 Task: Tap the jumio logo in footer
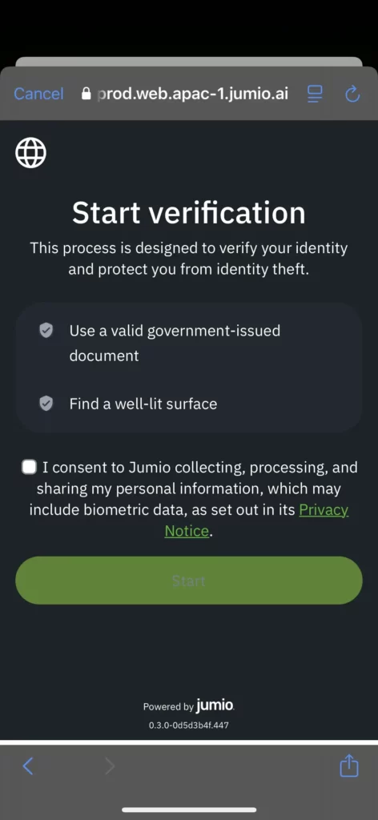(215, 705)
